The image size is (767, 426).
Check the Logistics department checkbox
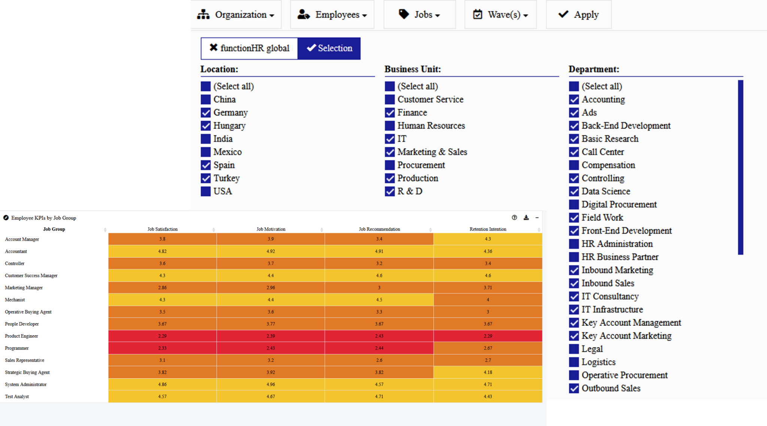(573, 362)
